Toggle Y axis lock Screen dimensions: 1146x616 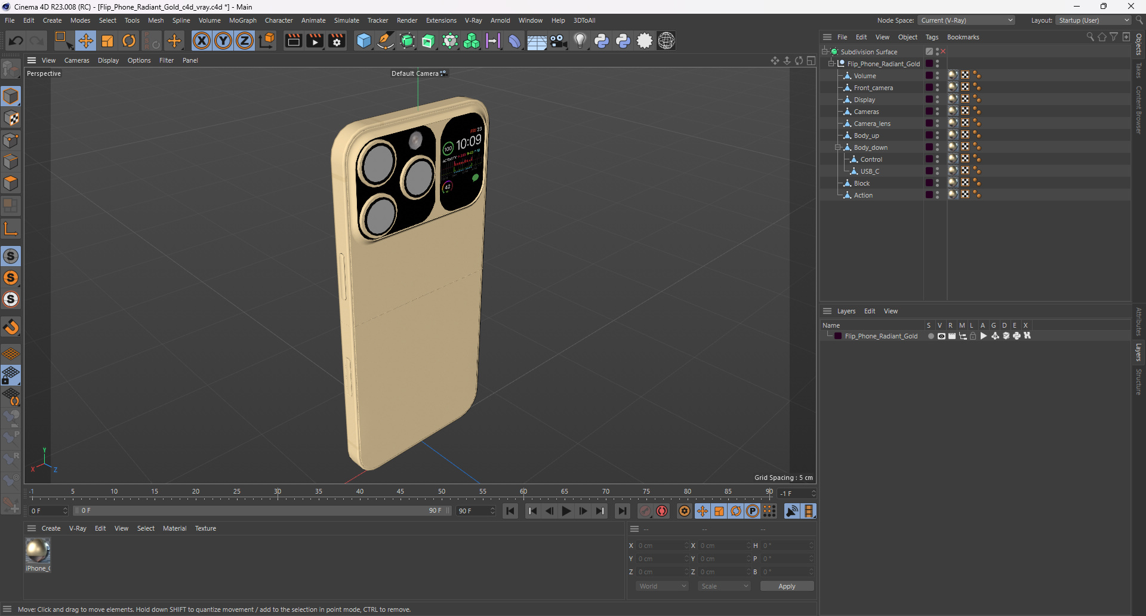223,41
